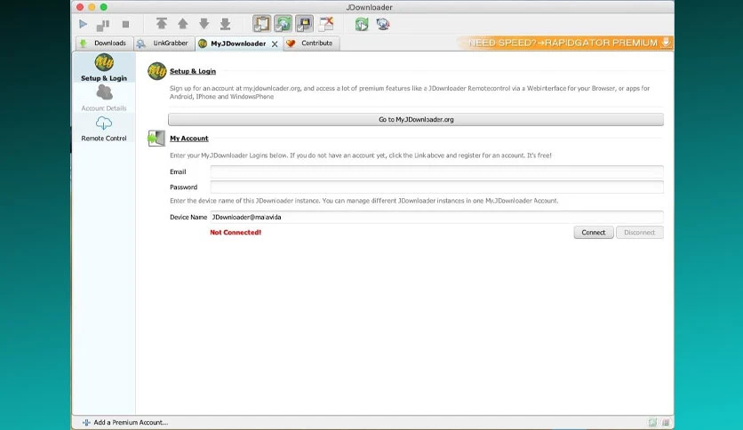This screenshot has height=430, width=743.
Task: Switch to the LinkGrabber tab
Action: coord(164,44)
